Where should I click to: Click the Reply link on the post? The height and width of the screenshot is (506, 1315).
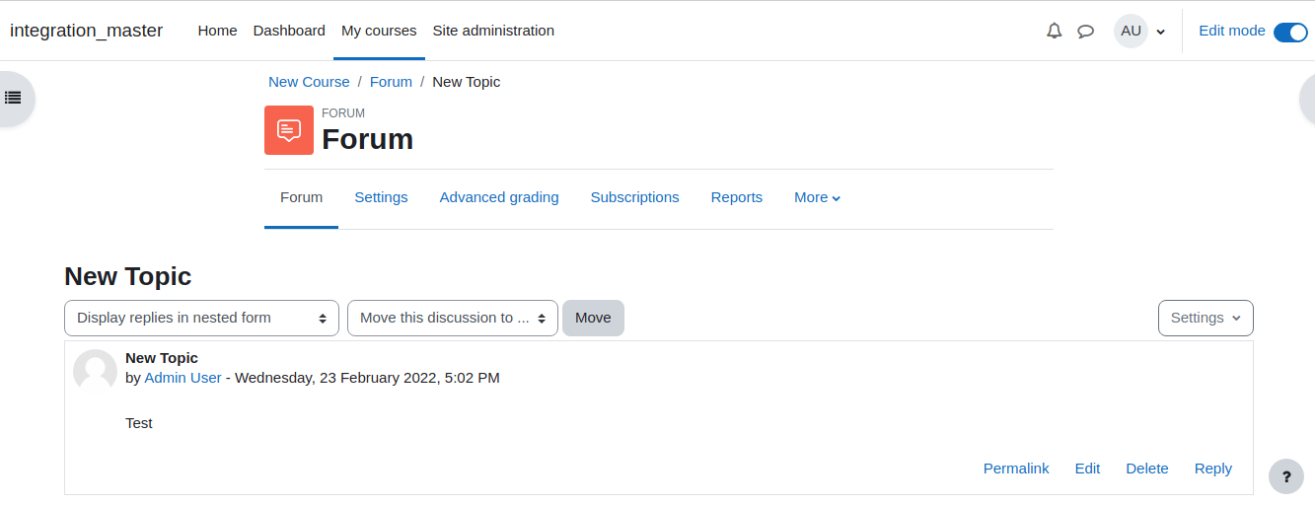coord(1212,469)
